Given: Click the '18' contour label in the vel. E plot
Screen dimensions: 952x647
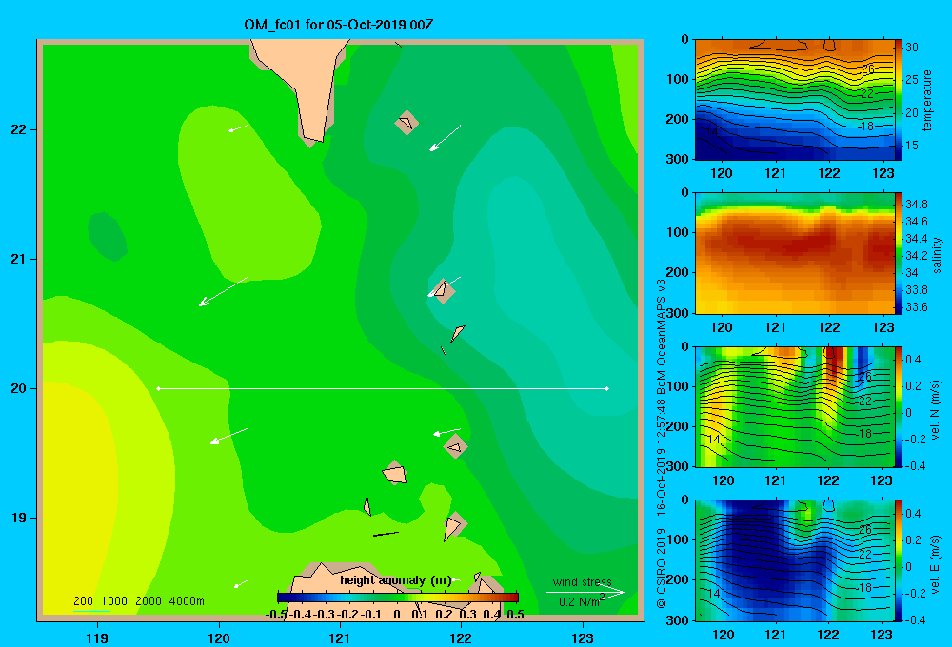Looking at the screenshot, I should click(x=865, y=587).
